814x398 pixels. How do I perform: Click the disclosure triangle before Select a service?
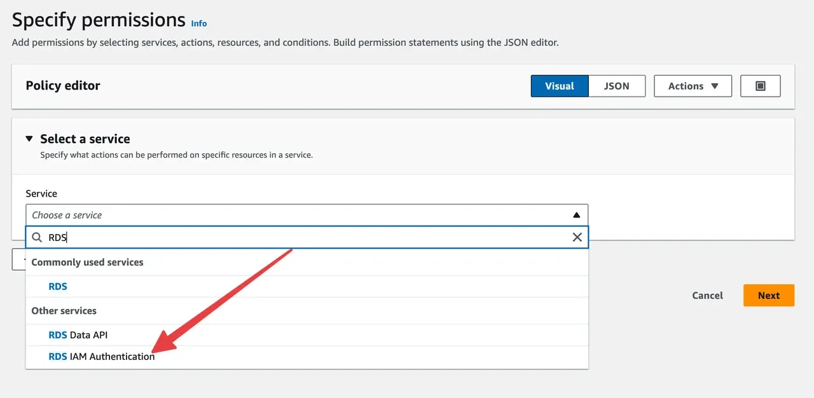29,138
